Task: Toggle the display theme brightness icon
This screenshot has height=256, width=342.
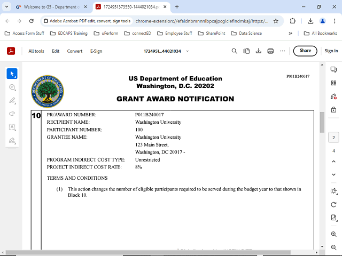Action: [x=333, y=191]
